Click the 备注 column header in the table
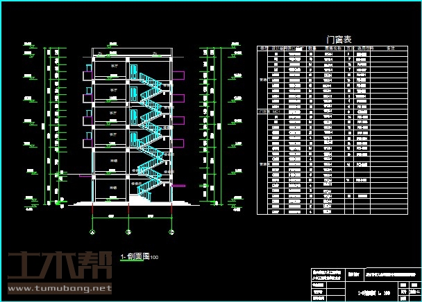 [390, 49]
